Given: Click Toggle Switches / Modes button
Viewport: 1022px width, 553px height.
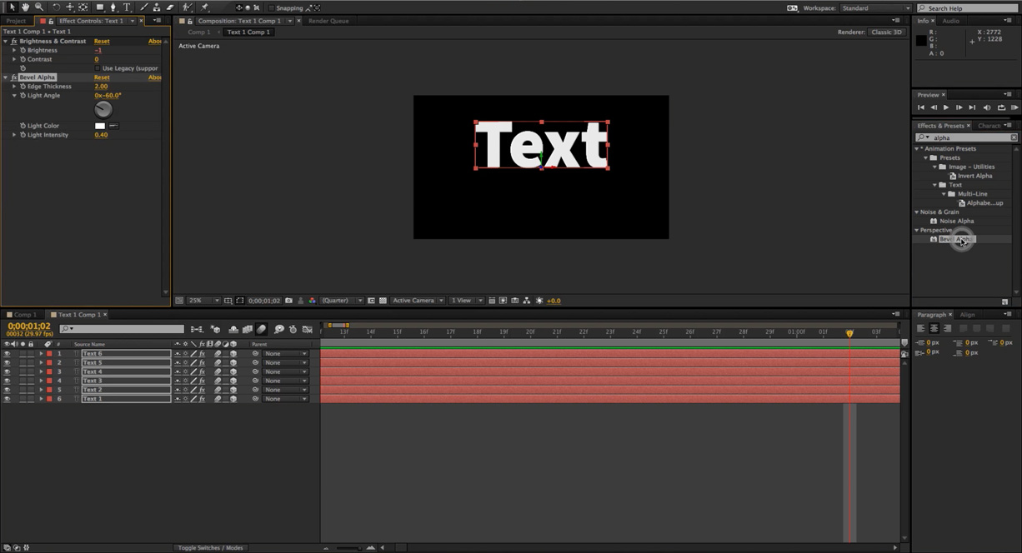Looking at the screenshot, I should (x=211, y=548).
